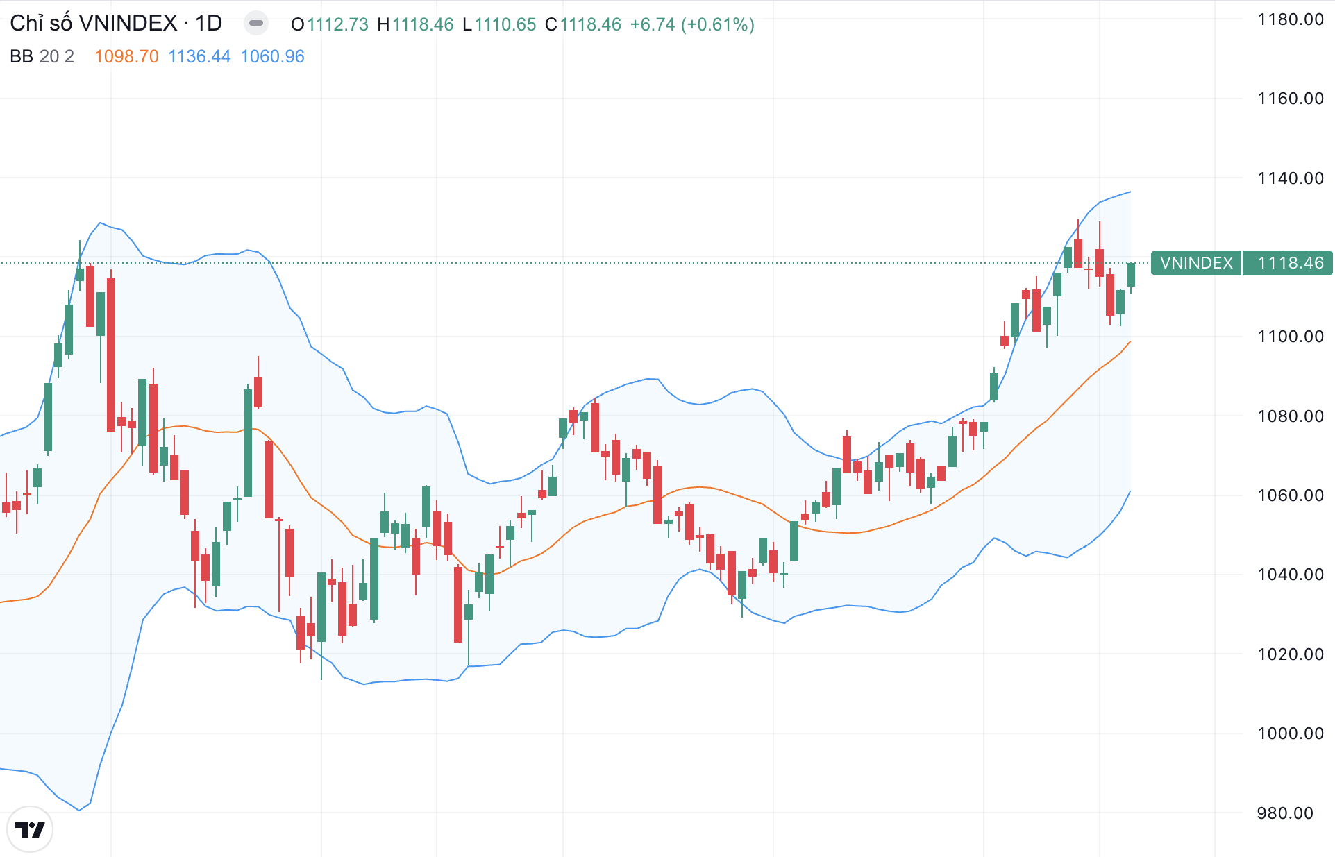Click the high price H 1118.46

(x=415, y=24)
